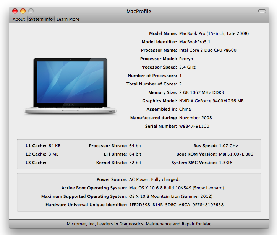Select the Boot ROM version MBP51.007E.B06
The width and height of the screenshot is (277, 235).
(236, 154)
